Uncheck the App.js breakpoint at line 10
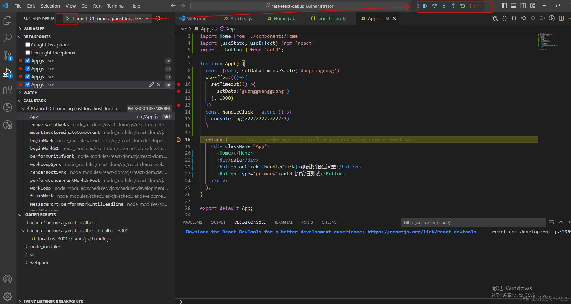This screenshot has height=304, width=571. point(28,61)
